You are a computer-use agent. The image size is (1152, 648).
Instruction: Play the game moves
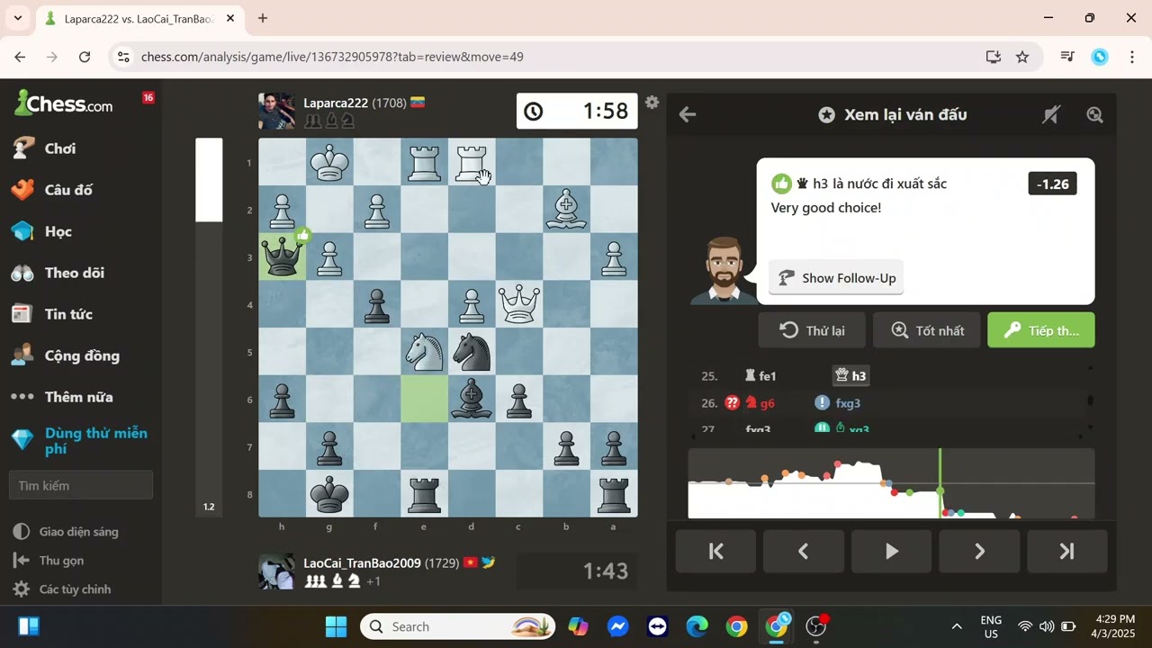pos(891,552)
